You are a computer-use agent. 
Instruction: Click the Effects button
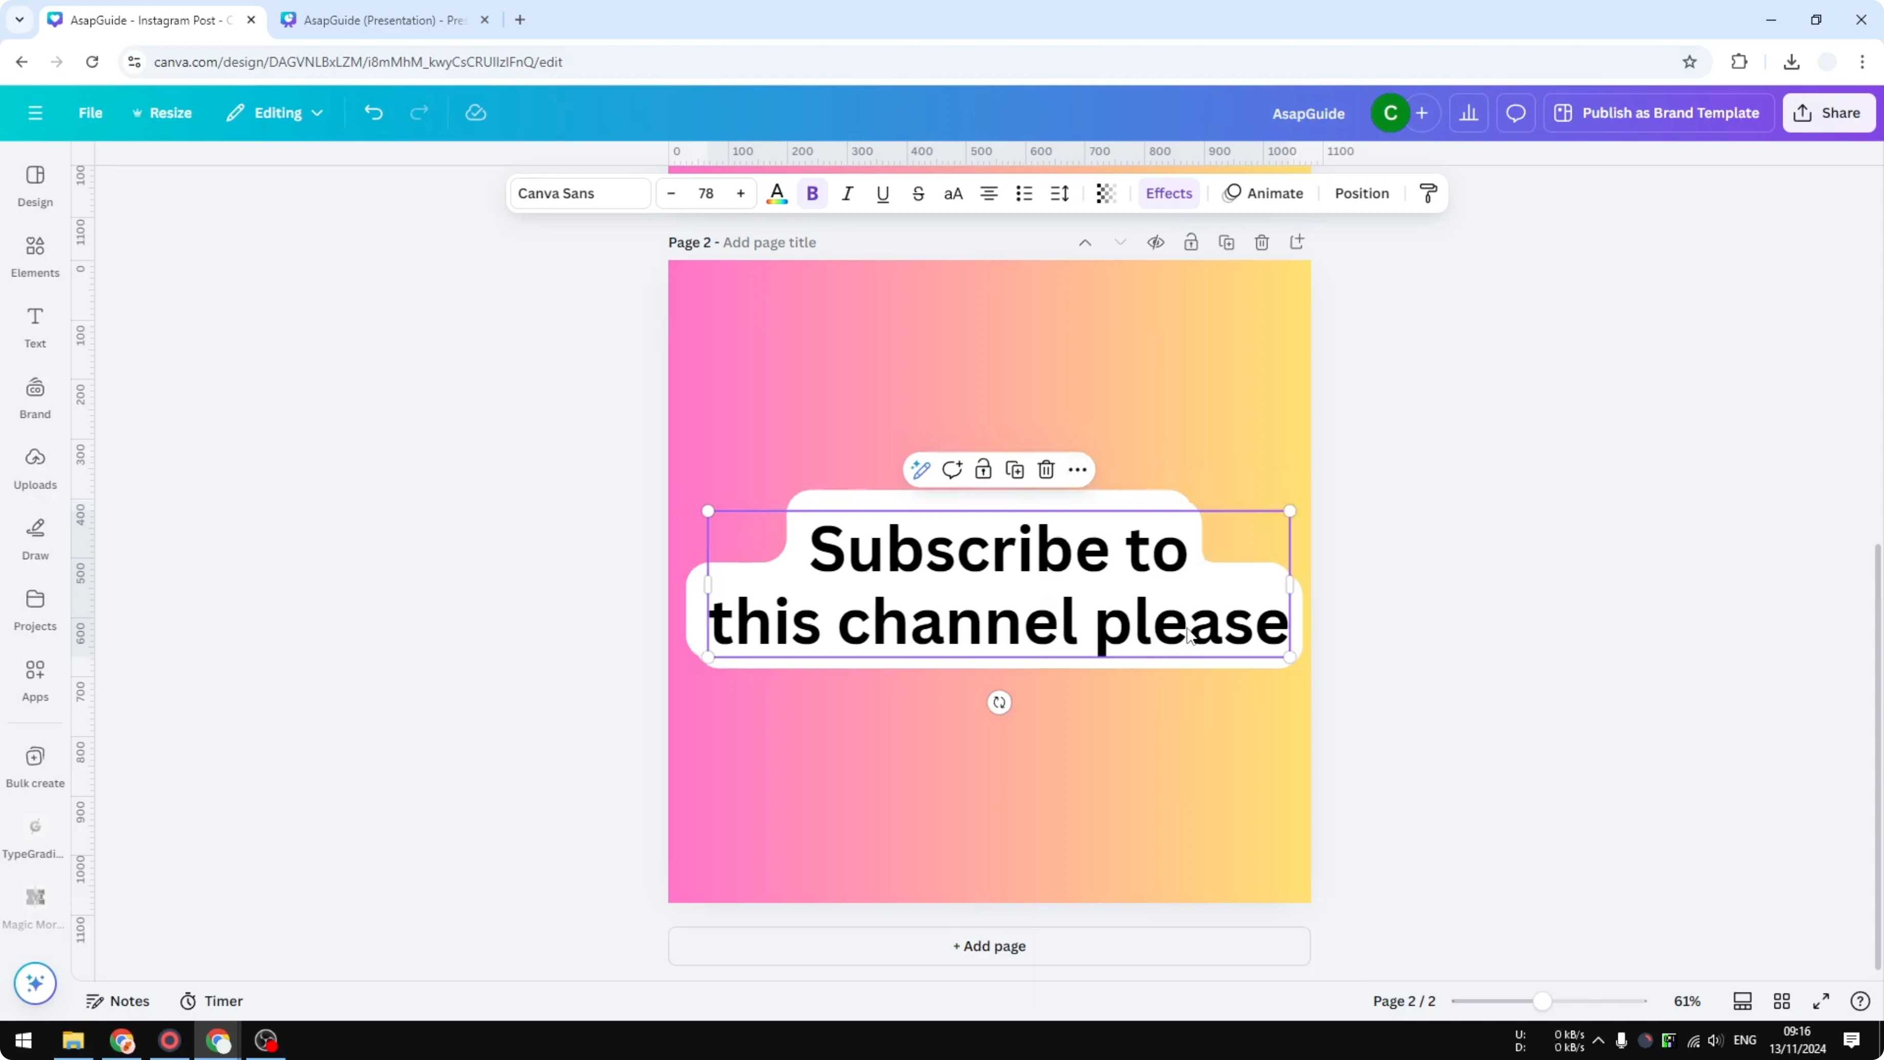[1168, 193]
